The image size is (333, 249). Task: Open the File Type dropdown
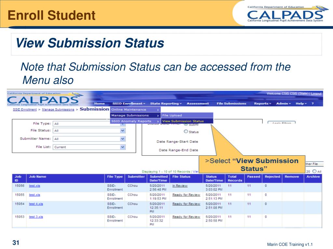89,124
